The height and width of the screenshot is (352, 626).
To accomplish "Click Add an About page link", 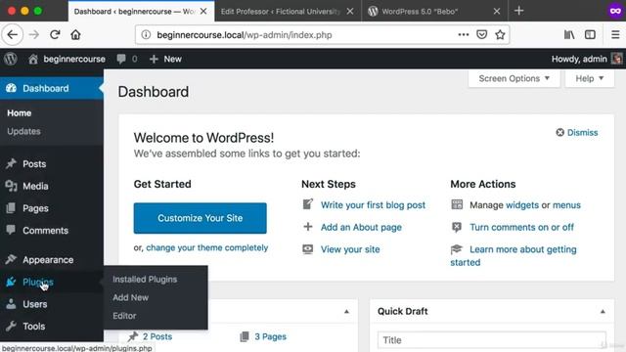I will coord(361,227).
